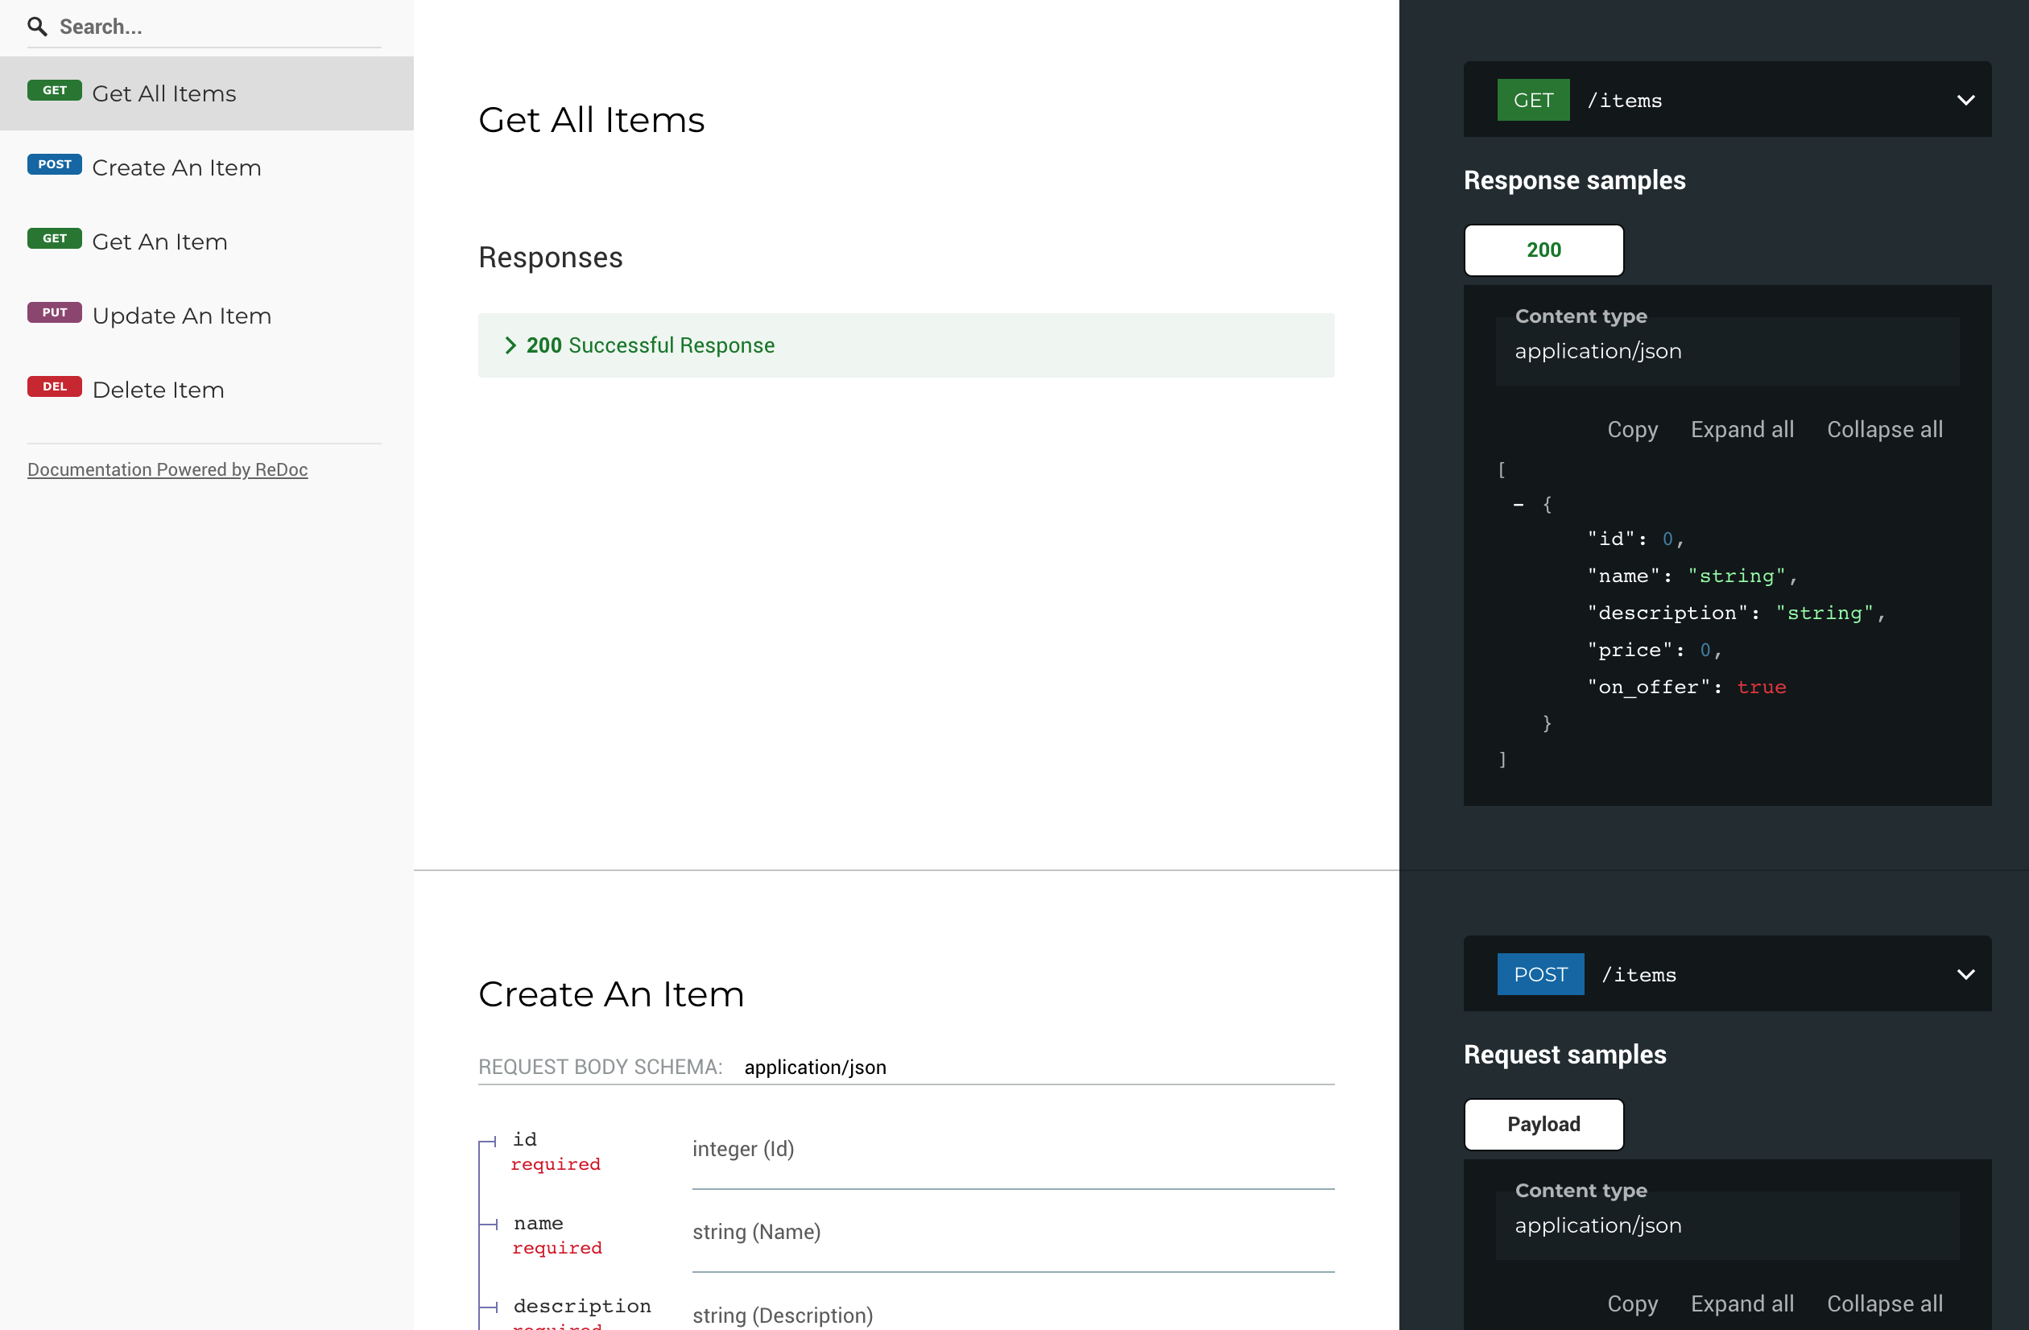
Task: Open the Documentation Powered by ReDoc link
Action: pos(167,469)
